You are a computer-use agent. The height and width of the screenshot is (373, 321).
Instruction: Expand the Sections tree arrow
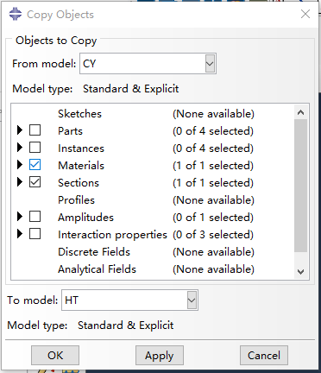pos(20,182)
